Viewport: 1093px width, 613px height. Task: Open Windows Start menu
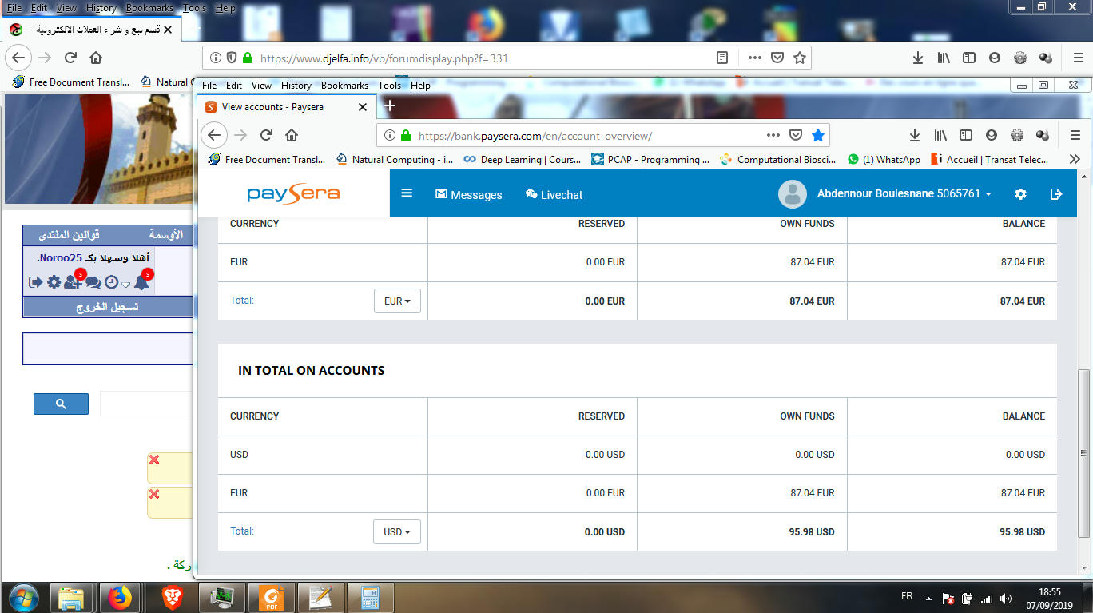pyautogui.click(x=23, y=598)
